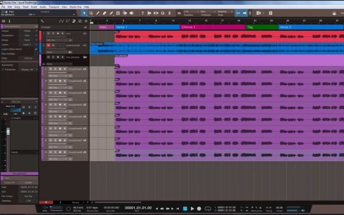344x215 pixels.
Task: Click Return to Zero transport button
Action: tap(178, 209)
